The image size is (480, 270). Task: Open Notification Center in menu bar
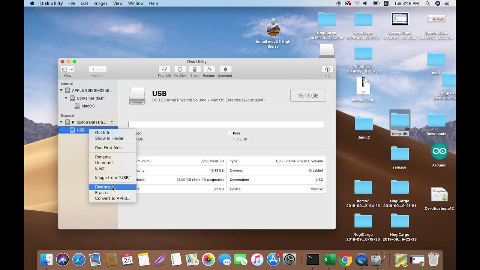coord(446,3)
